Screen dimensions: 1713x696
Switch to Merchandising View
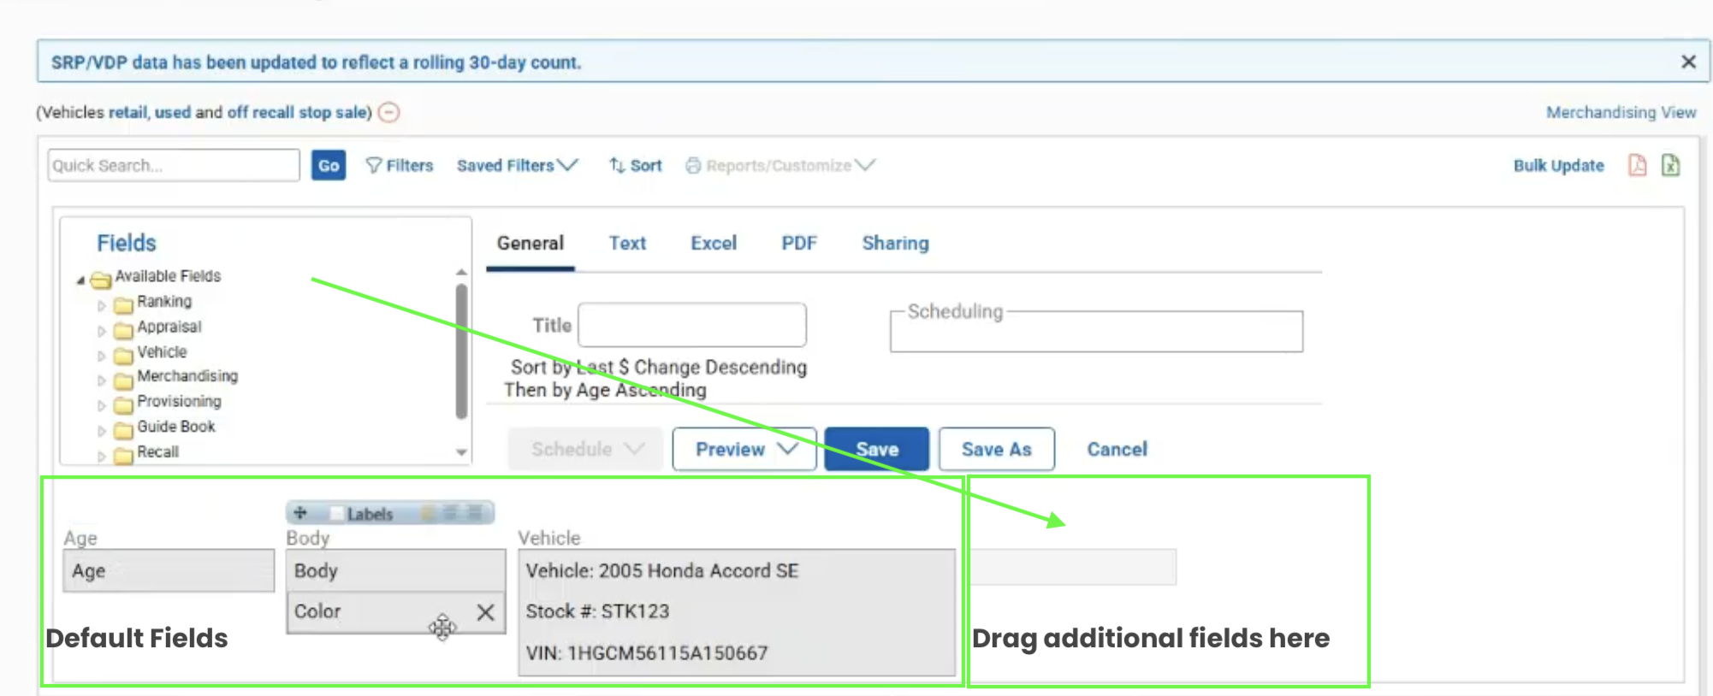[x=1621, y=112]
